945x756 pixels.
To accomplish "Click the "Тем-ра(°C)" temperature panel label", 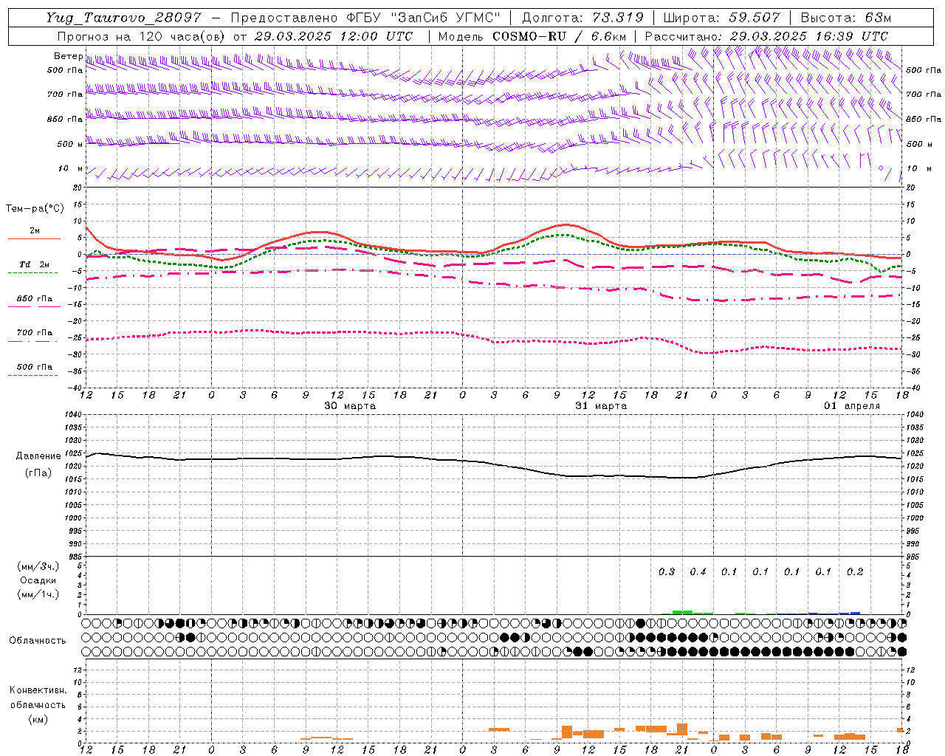I will 35,209.
